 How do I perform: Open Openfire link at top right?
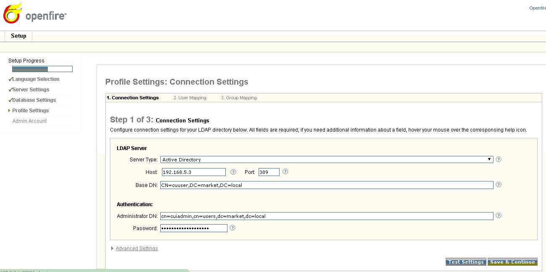(x=538, y=8)
